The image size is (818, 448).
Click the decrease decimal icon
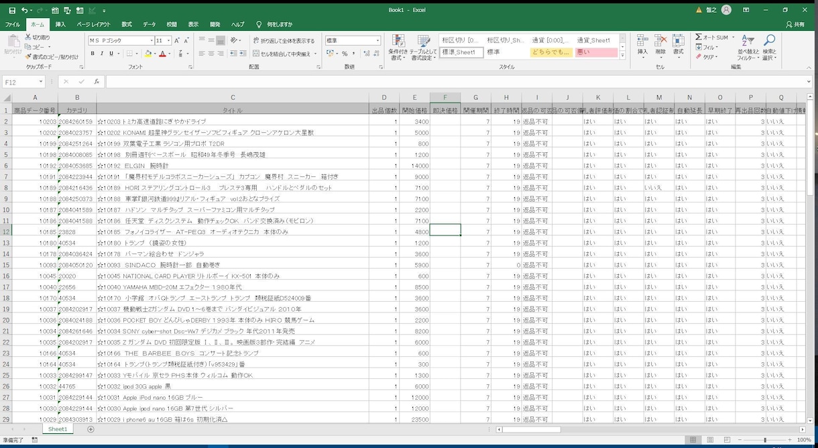pyautogui.click(x=375, y=54)
